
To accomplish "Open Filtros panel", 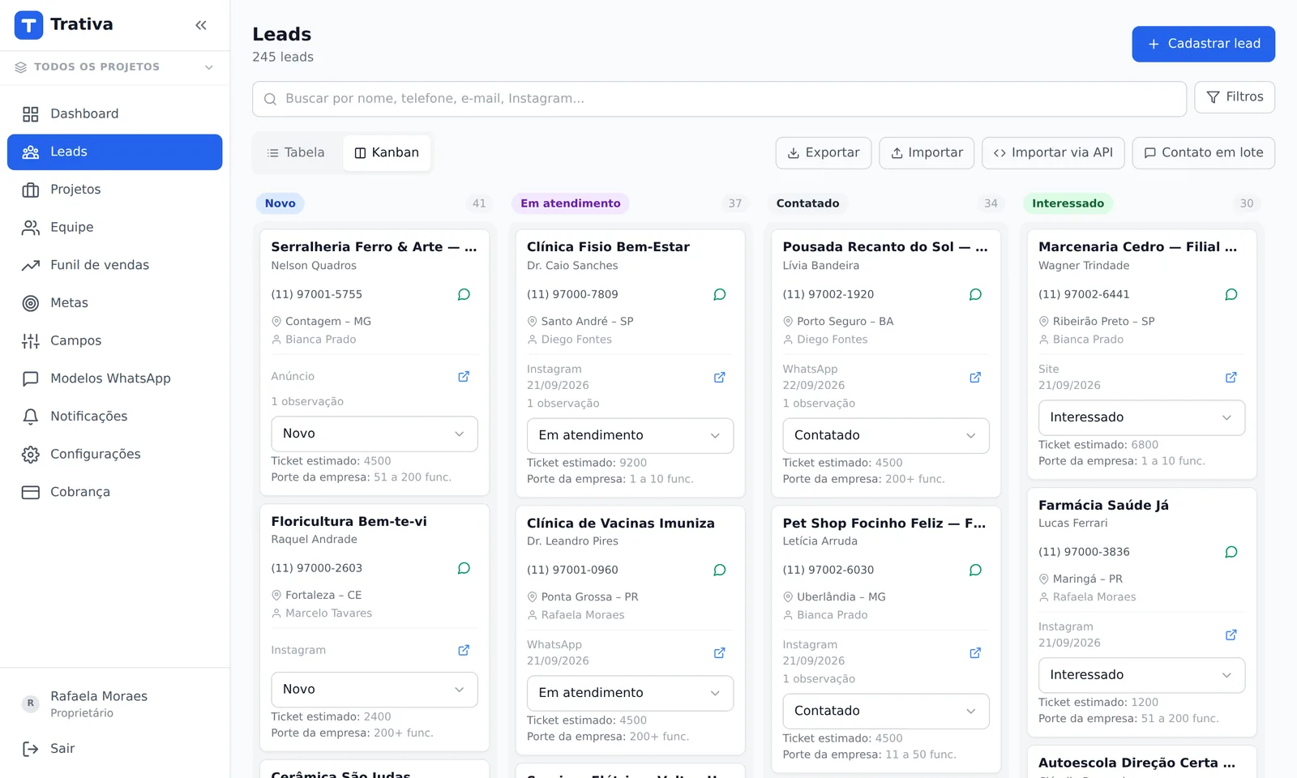I will click(x=1235, y=97).
